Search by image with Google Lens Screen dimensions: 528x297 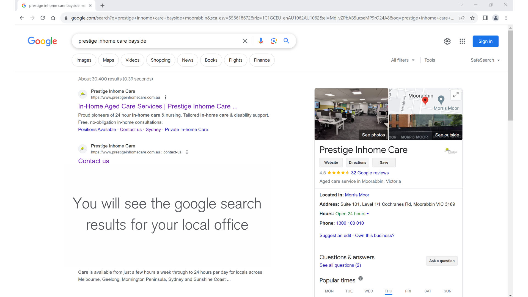[x=274, y=41]
